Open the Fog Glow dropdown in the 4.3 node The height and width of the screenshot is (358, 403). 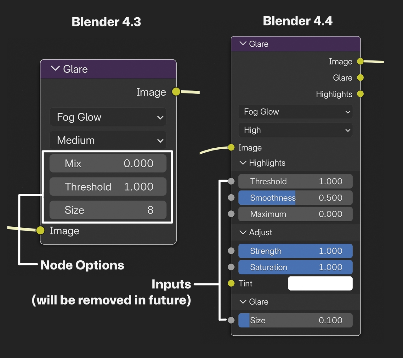[108, 117]
